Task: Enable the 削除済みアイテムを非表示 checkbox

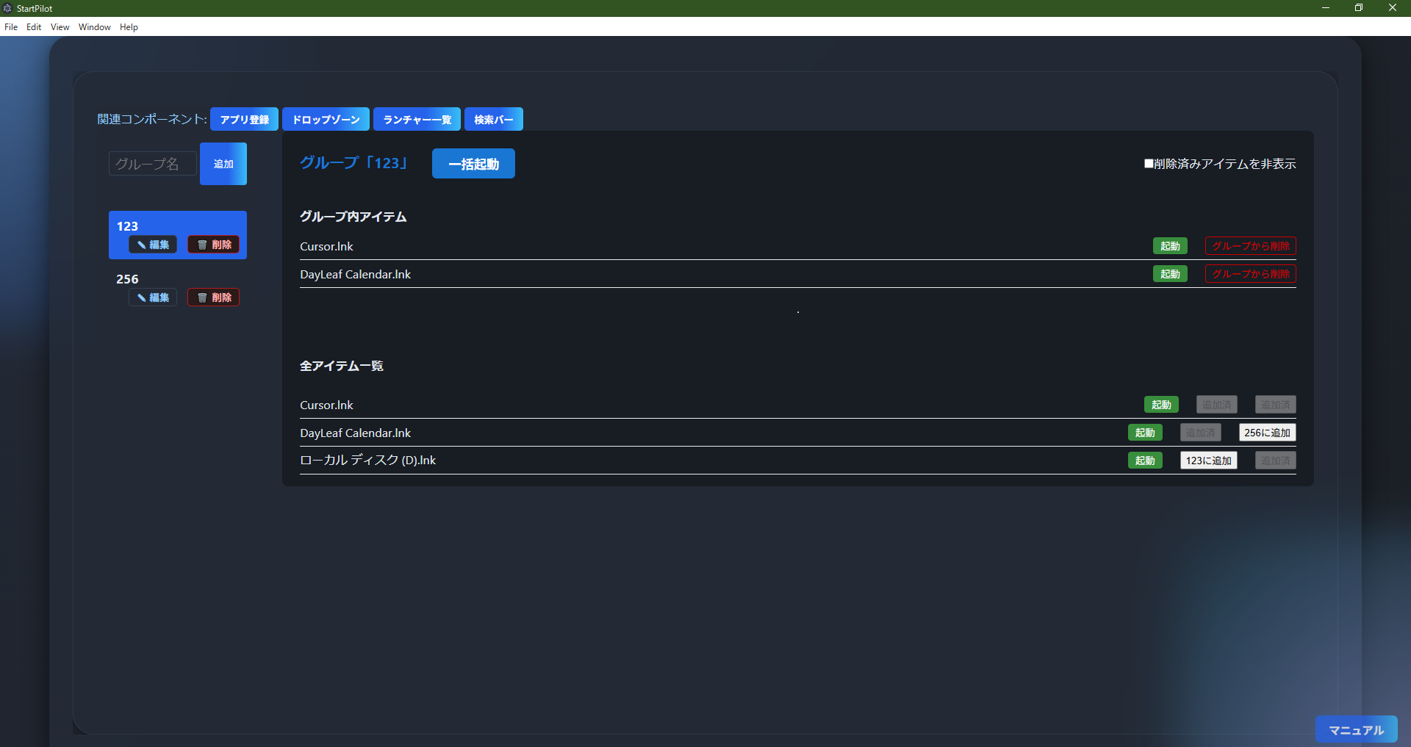Action: (x=1148, y=163)
